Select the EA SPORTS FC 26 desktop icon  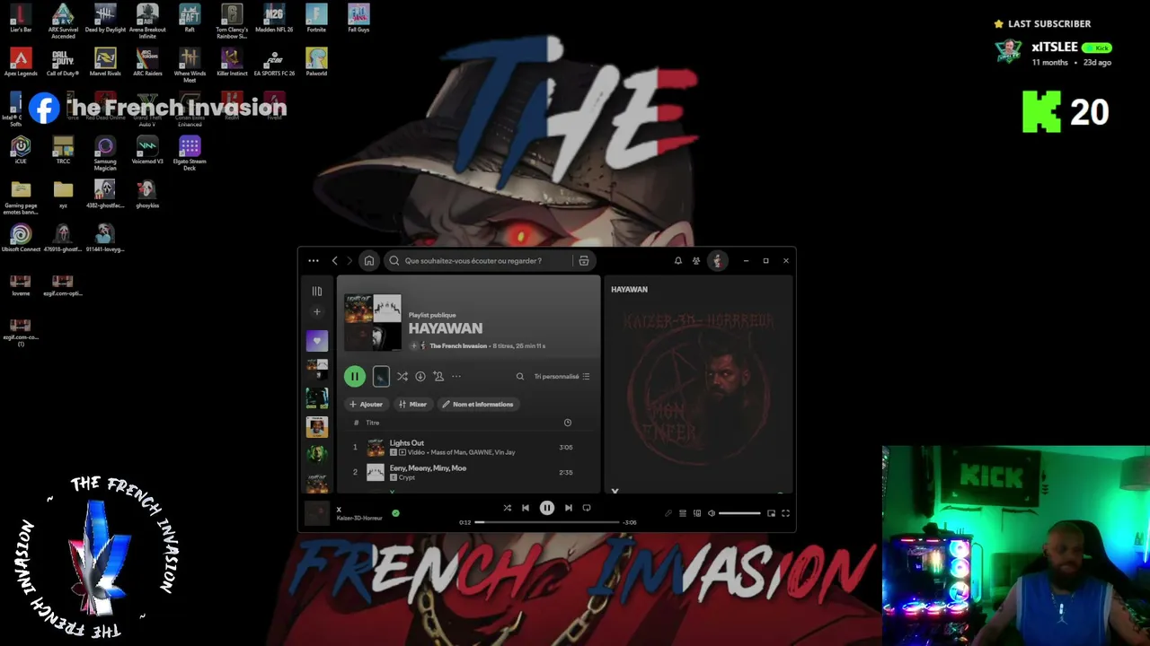[x=274, y=63]
